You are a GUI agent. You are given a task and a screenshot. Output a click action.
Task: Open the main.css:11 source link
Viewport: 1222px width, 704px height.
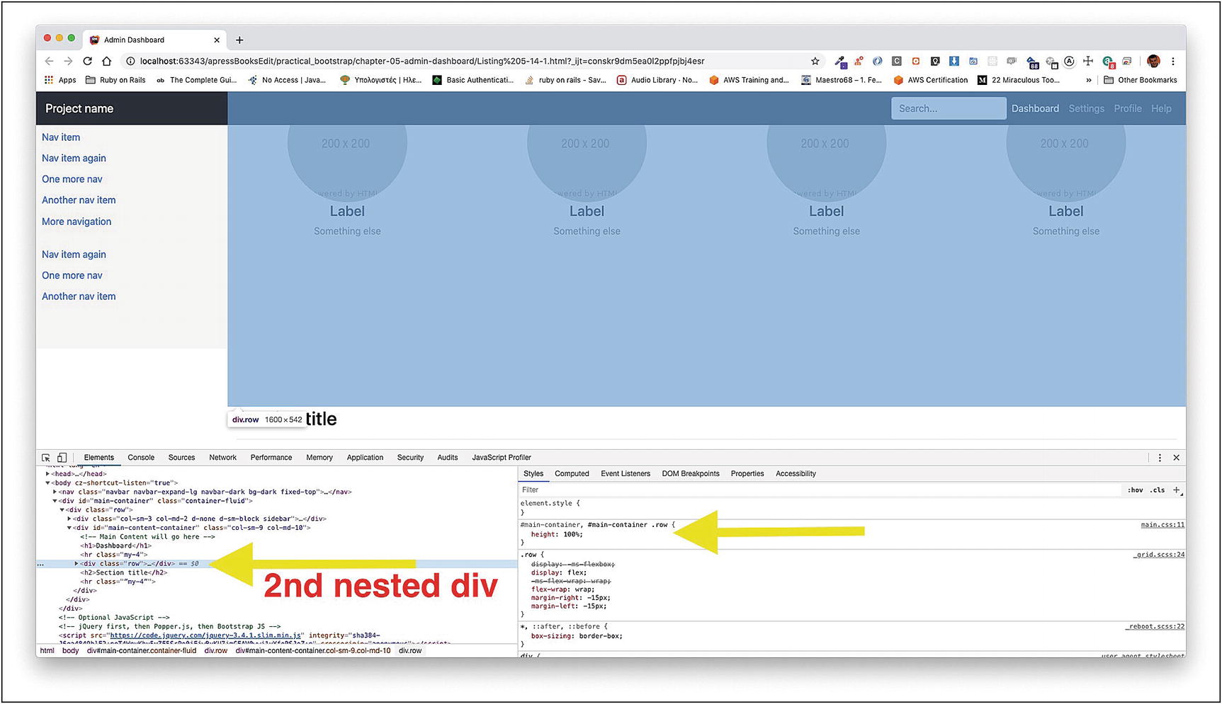(1162, 525)
